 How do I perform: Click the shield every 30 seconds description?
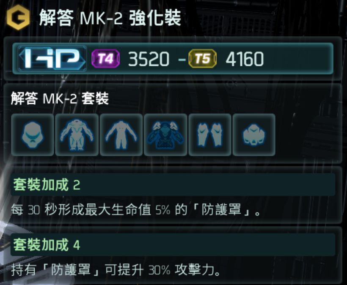click(136, 210)
